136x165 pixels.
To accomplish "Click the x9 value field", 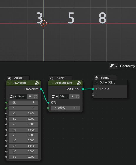I will 24,157.
